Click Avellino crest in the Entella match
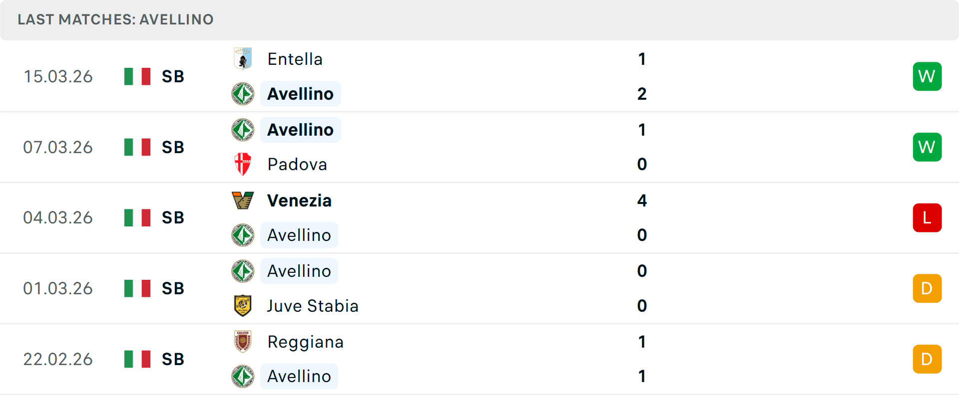 [243, 94]
